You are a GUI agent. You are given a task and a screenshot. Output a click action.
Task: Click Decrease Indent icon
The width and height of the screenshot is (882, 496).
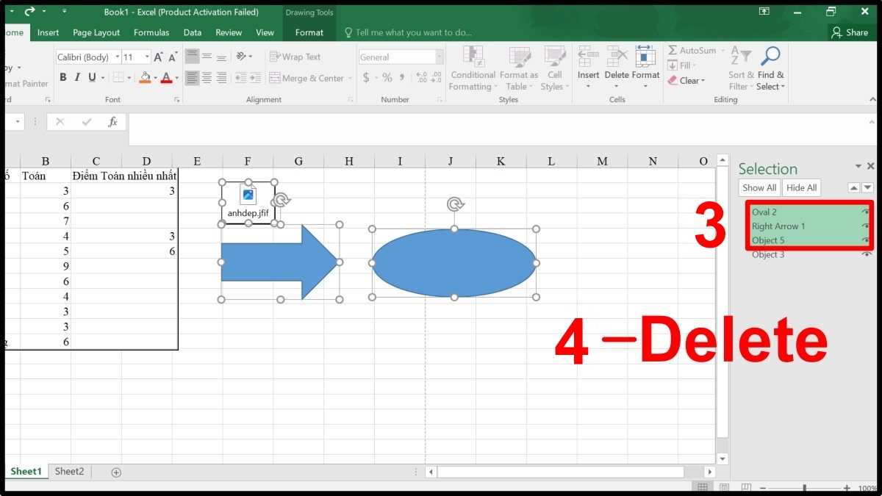[240, 78]
